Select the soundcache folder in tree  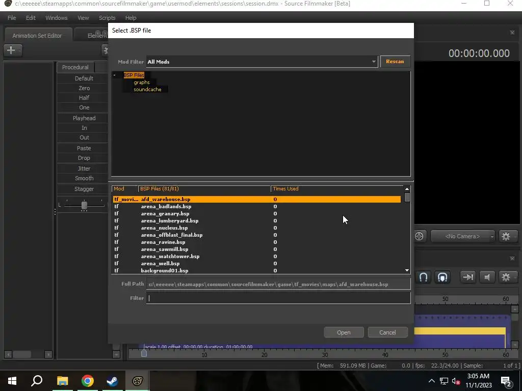point(147,90)
